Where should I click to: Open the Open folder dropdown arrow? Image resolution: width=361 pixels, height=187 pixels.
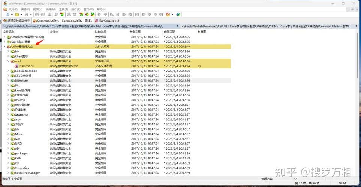tap(21, 15)
